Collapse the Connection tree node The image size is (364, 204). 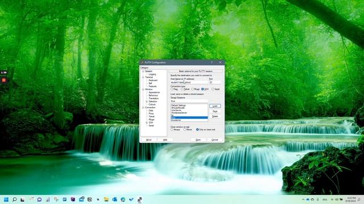pyautogui.click(x=143, y=108)
